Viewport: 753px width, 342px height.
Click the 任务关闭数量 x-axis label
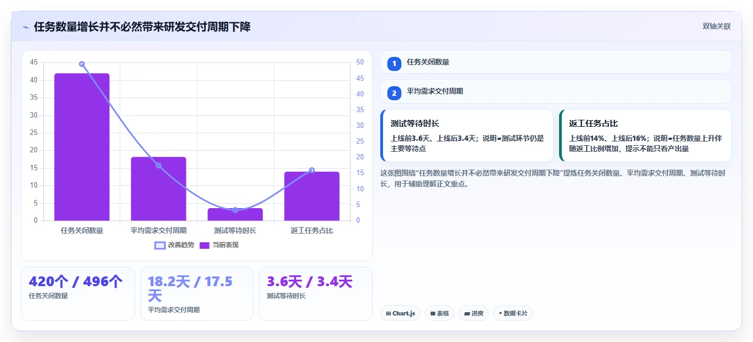(x=82, y=230)
